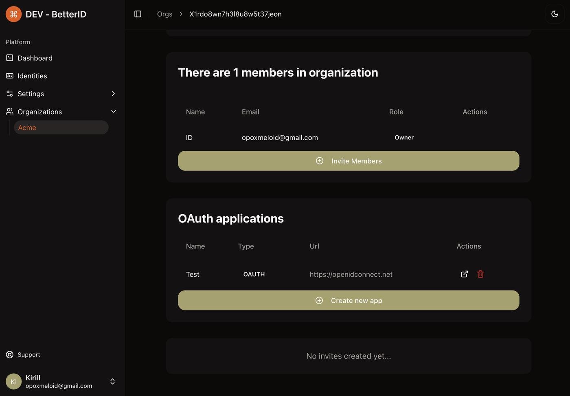Expand the Settings submenu chevron

point(113,94)
